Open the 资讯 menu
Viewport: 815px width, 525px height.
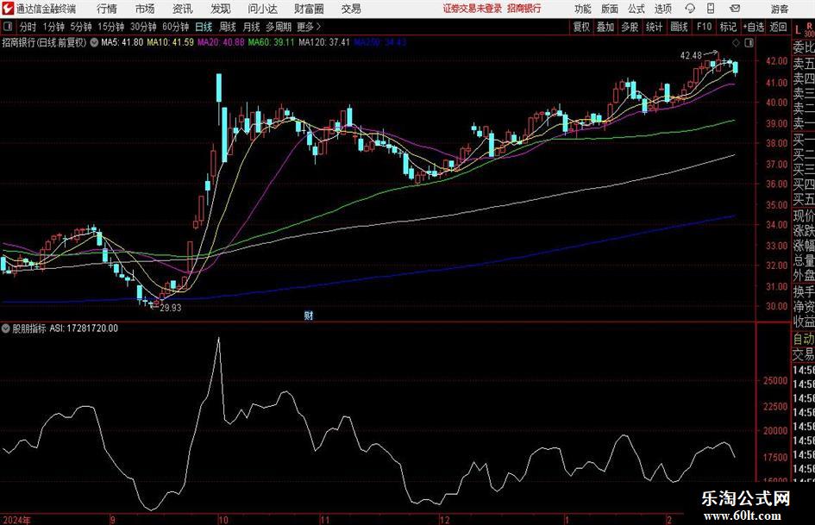click(x=183, y=9)
